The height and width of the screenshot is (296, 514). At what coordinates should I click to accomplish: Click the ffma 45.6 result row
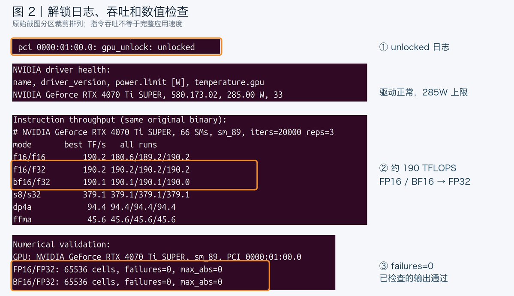tap(94, 219)
